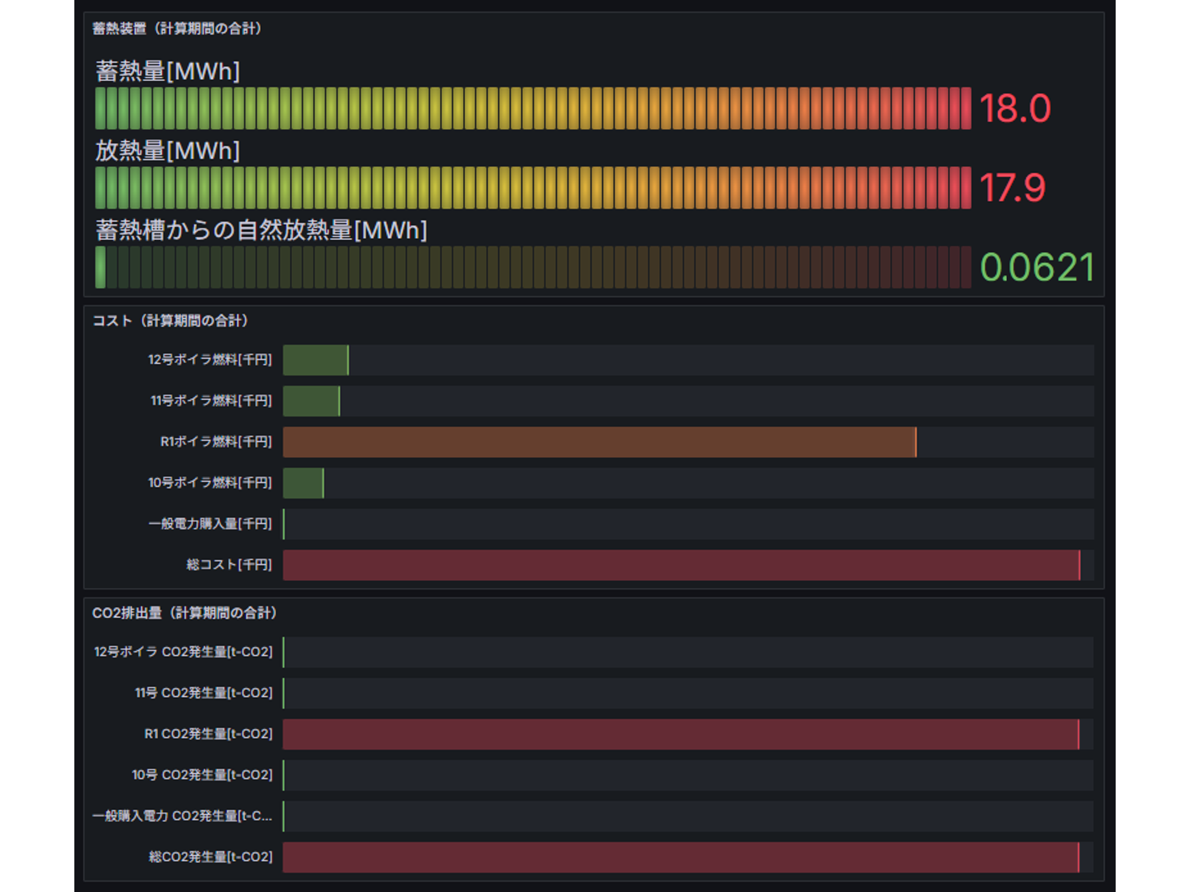Click the 一般電力購入量[千円] bar row
The height and width of the screenshot is (892, 1190).
[x=689, y=524]
